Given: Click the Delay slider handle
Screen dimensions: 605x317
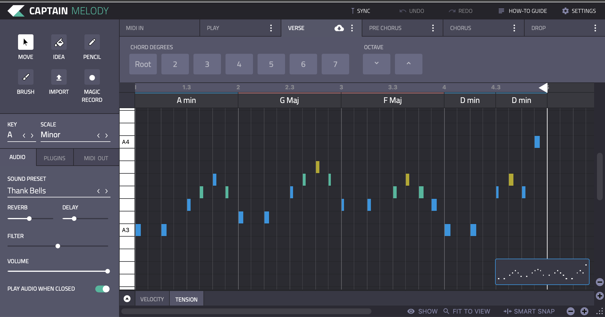Looking at the screenshot, I should tap(74, 219).
